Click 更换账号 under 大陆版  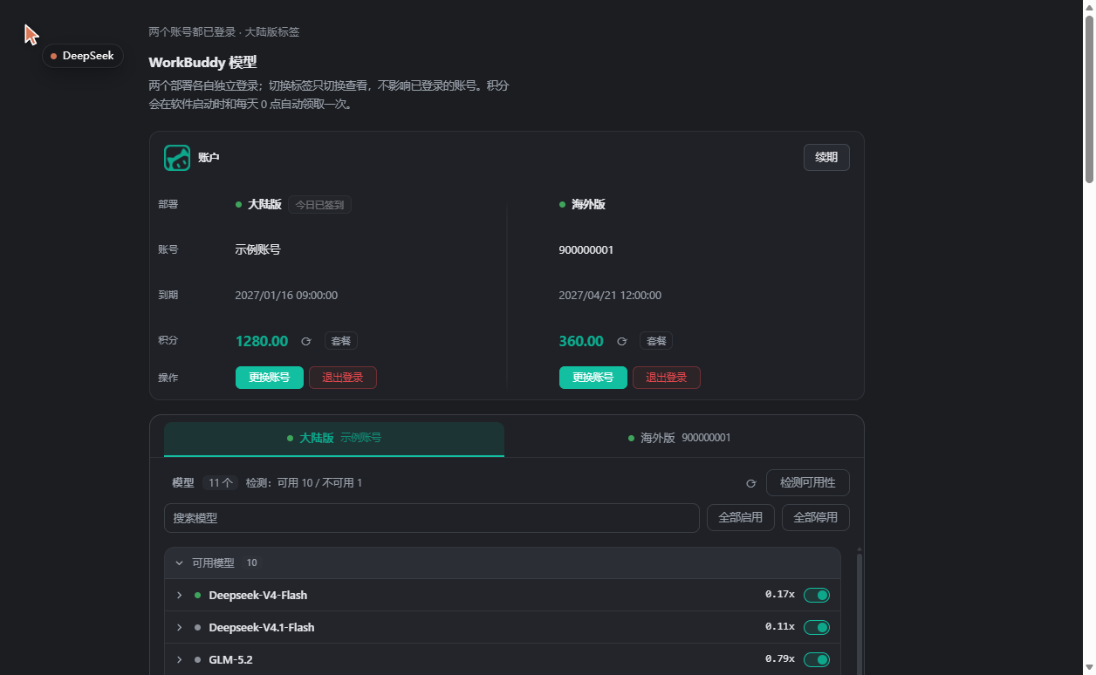point(270,378)
